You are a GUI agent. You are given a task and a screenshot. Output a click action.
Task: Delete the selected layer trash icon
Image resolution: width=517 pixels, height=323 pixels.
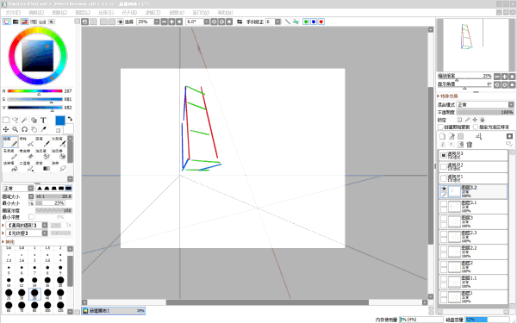(x=470, y=145)
